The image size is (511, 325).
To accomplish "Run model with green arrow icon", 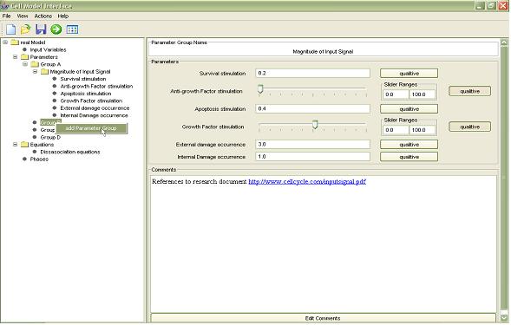I will pyautogui.click(x=56, y=29).
